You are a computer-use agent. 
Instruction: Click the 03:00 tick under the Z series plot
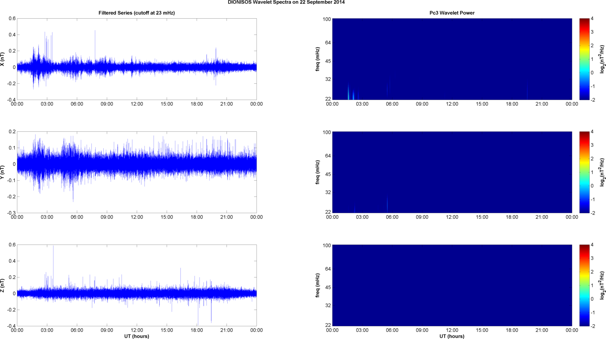(x=47, y=330)
